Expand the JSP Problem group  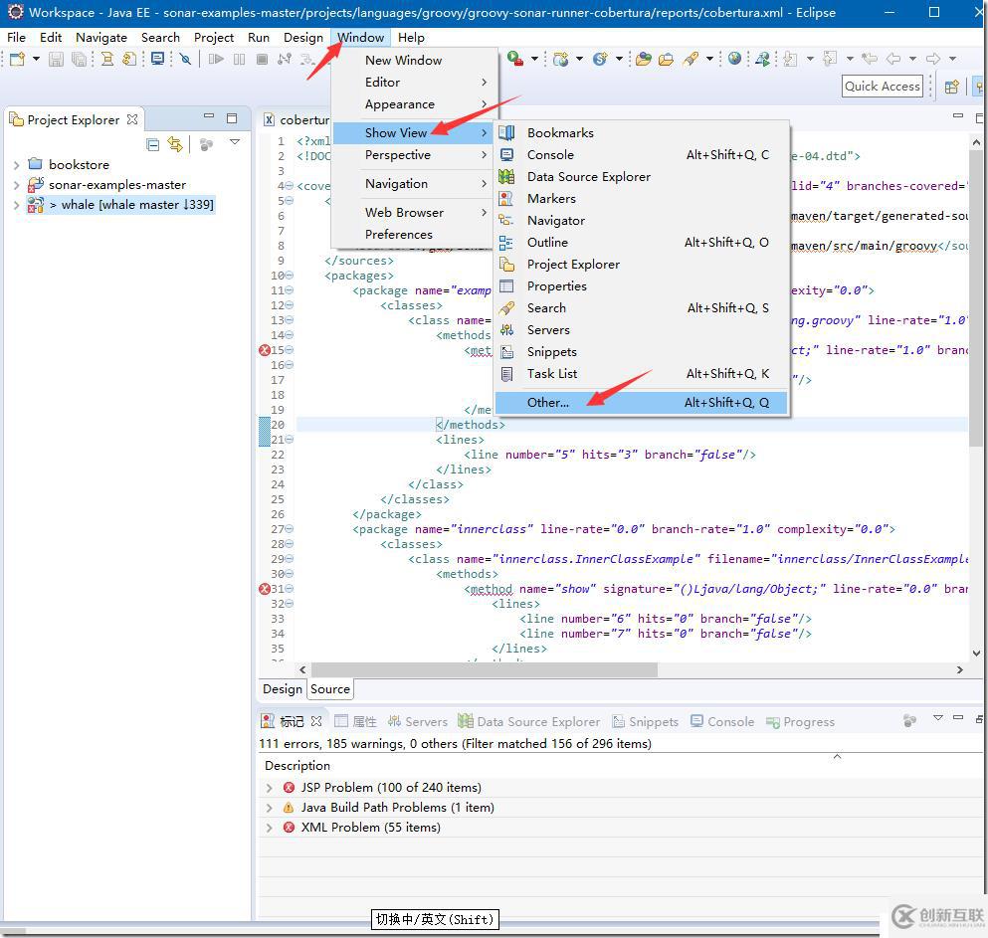(270, 788)
